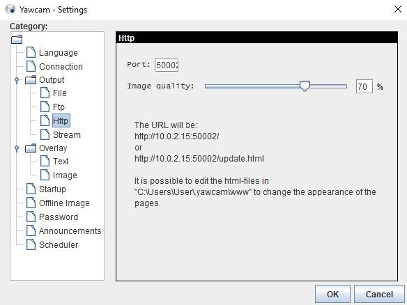Open the Image overlay settings
This screenshot has height=305, width=407.
[65, 175]
